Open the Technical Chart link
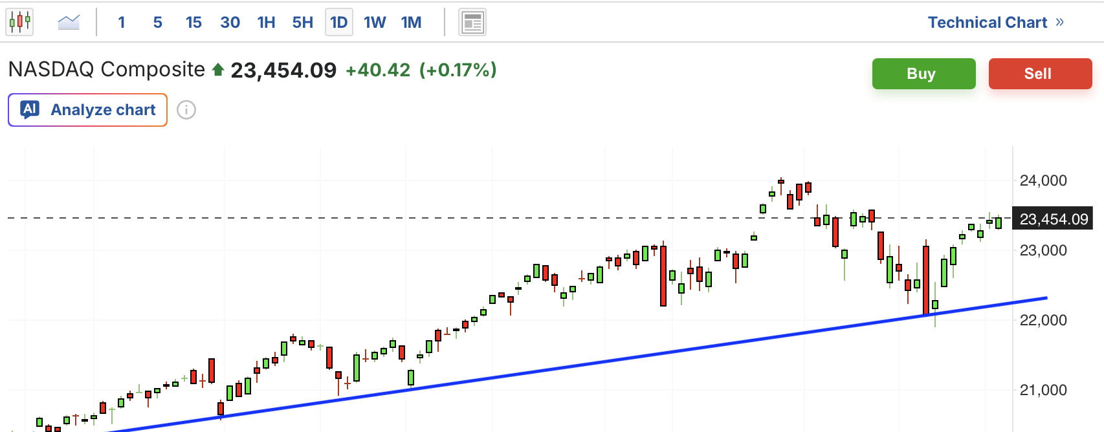 tap(996, 23)
